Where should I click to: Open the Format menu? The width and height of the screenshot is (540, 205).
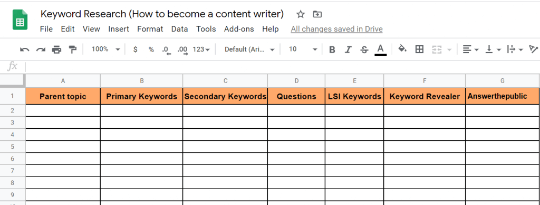point(150,29)
